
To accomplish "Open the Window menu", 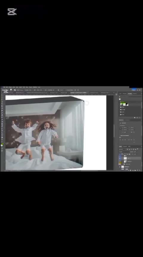I will click(x=35, y=87).
